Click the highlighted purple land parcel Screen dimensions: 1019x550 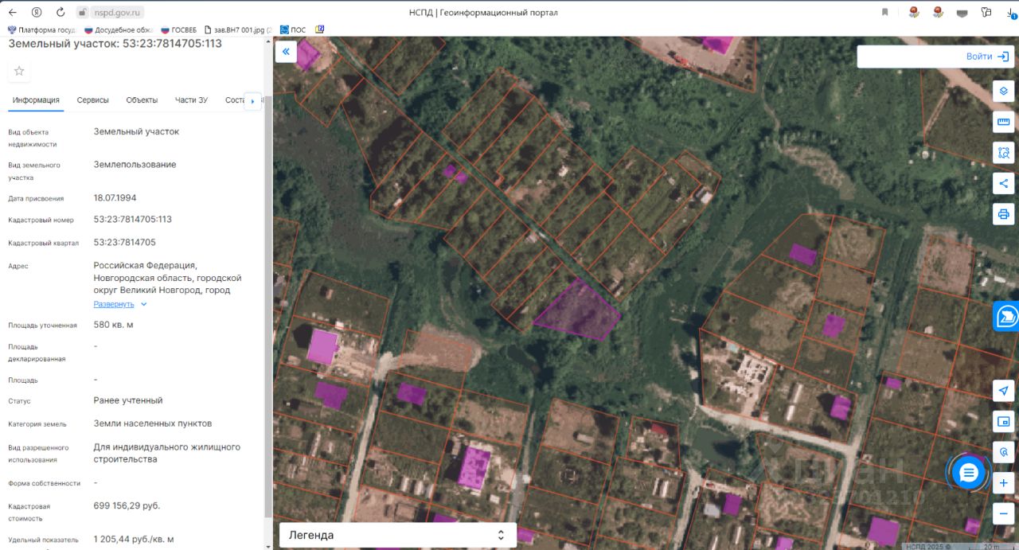click(578, 311)
